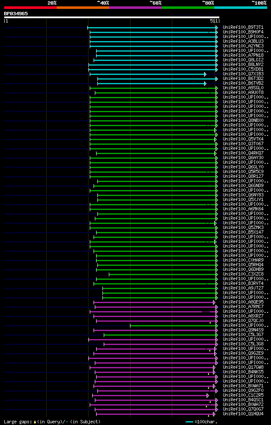The width and height of the screenshot is (271, 425).
Task: Select the UniRef100_Q5XJV1 label
Action: pos(243,200)
